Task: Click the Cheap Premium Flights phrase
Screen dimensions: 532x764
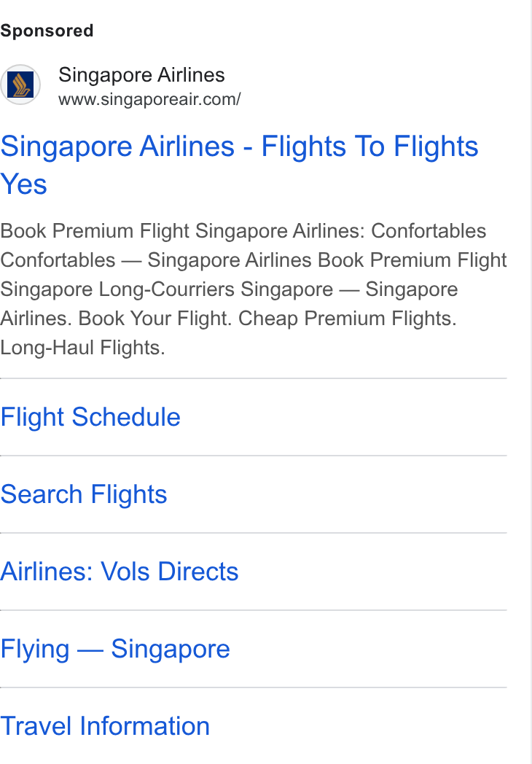Action: [x=348, y=319]
